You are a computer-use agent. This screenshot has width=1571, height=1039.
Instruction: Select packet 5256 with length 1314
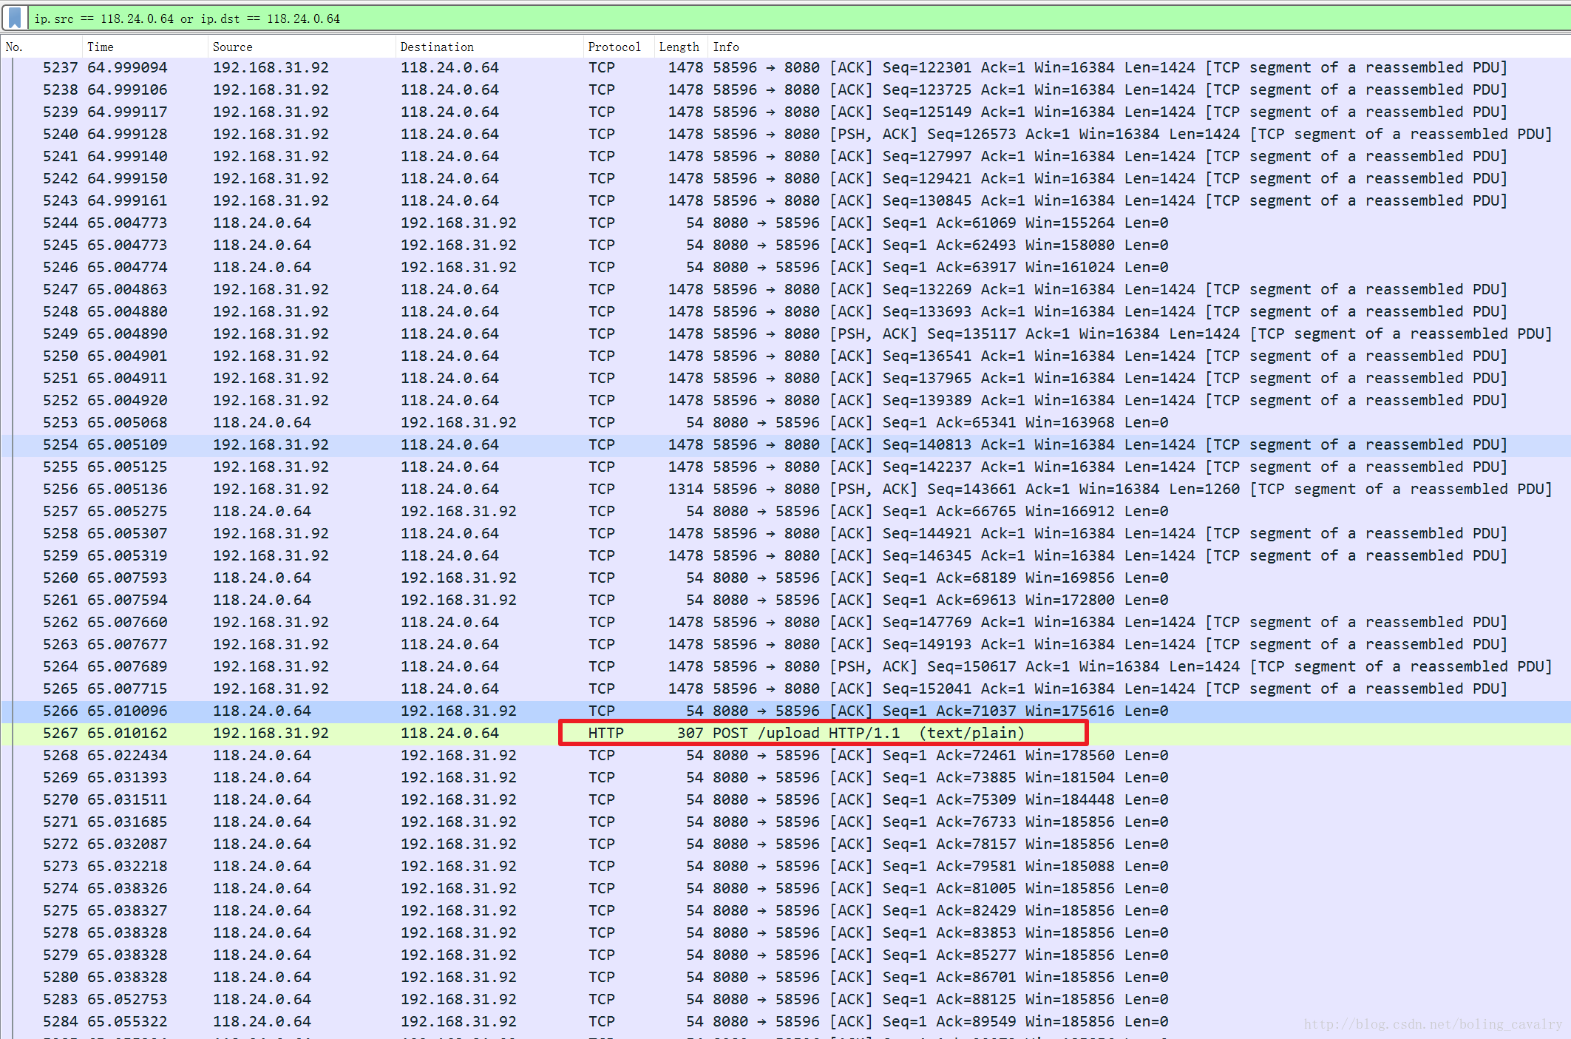(x=785, y=489)
